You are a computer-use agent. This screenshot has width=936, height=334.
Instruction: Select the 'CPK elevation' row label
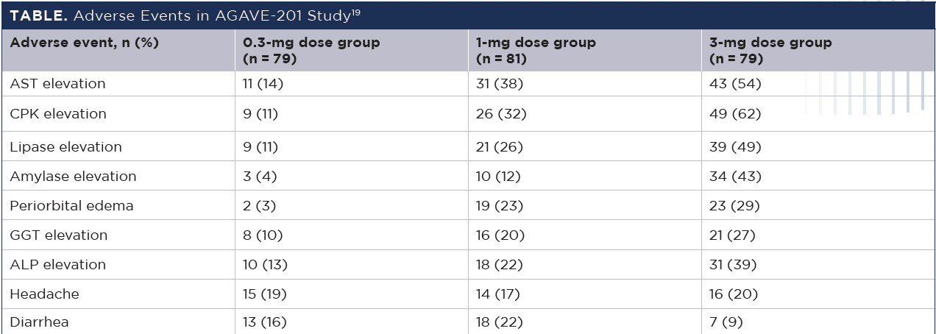pos(58,114)
